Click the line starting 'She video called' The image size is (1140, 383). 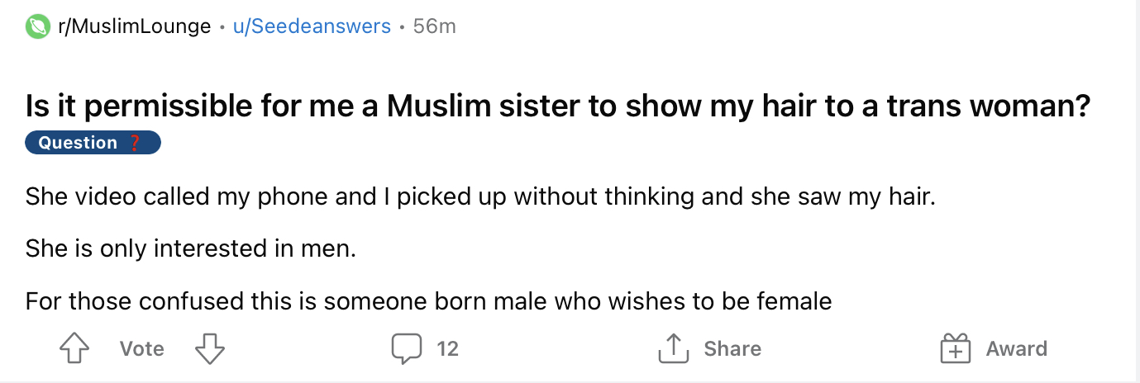tap(479, 197)
